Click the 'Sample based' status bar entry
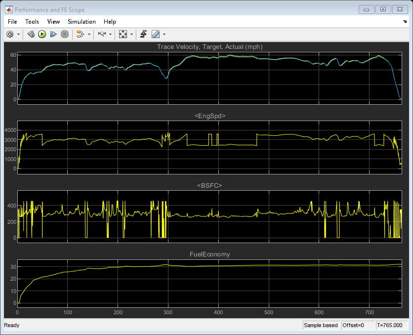 321,325
